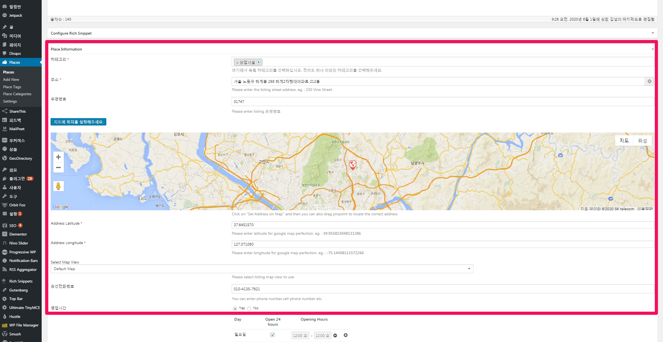Focus the Address Longitude field
The image size is (663, 342).
coord(443,244)
